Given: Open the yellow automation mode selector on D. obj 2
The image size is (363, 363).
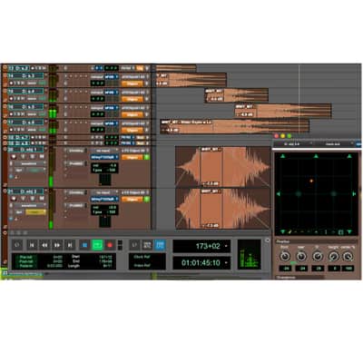Looking at the screenshot, I should click(x=35, y=212).
